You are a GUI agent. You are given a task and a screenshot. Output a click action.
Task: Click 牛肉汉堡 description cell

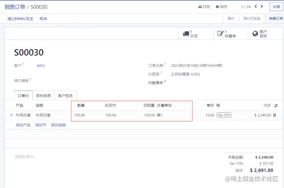[43, 115]
